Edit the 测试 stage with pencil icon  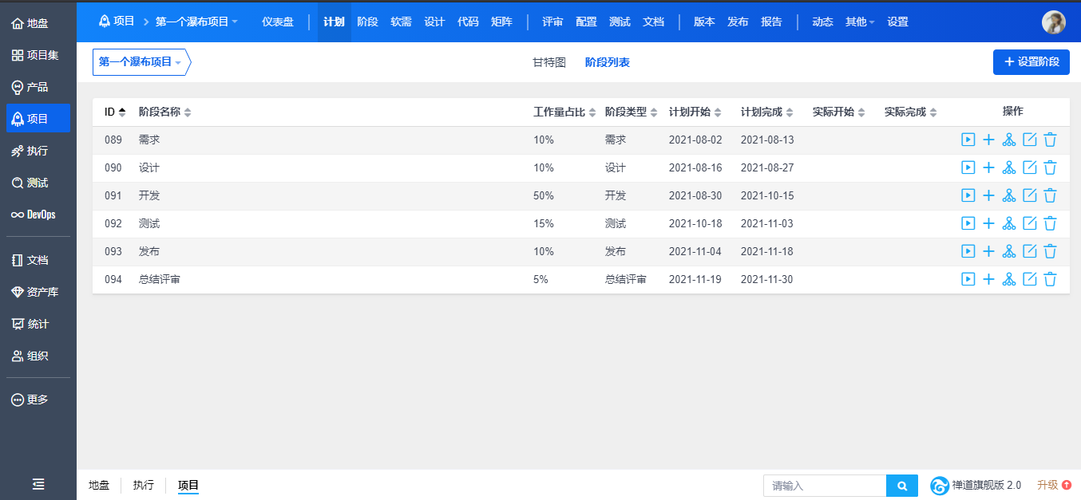(x=1030, y=223)
